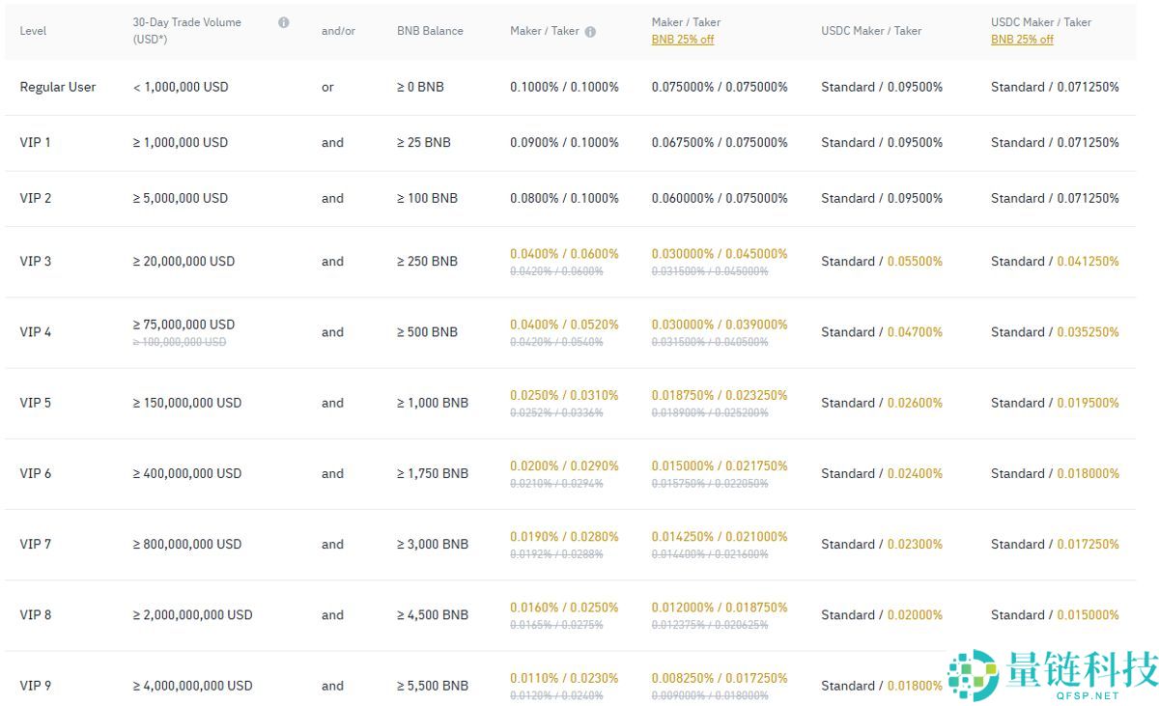
Task: Click VIP 8 Standard / 0.015000% USDC discount cell
Action: coord(1056,614)
